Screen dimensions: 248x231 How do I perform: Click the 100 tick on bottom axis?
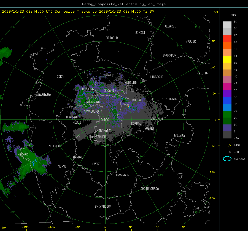(x=157, y=227)
